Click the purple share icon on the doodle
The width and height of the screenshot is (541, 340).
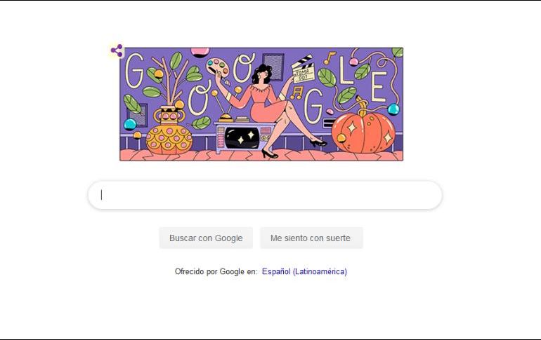coord(117,50)
